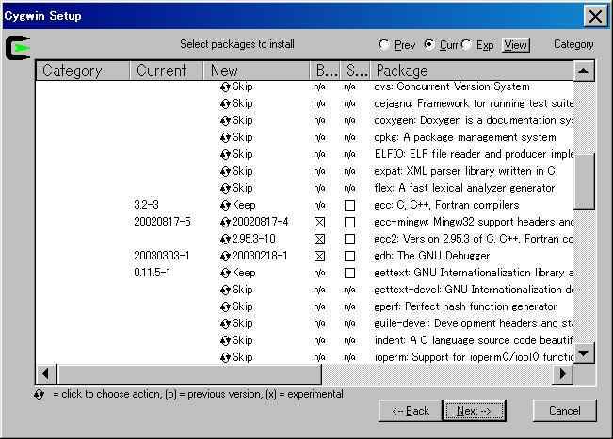Click current version 20020817-5 of gcc-mingw
This screenshot has width=613, height=439.
click(162, 222)
